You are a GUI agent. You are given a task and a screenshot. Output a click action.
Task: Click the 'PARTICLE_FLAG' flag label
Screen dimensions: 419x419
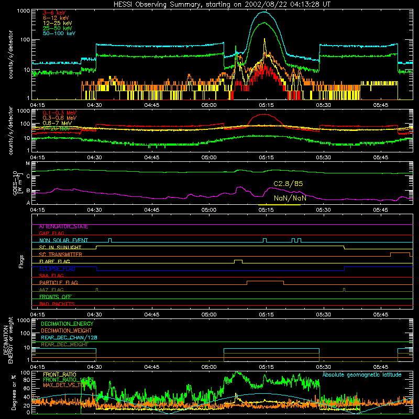59,282
